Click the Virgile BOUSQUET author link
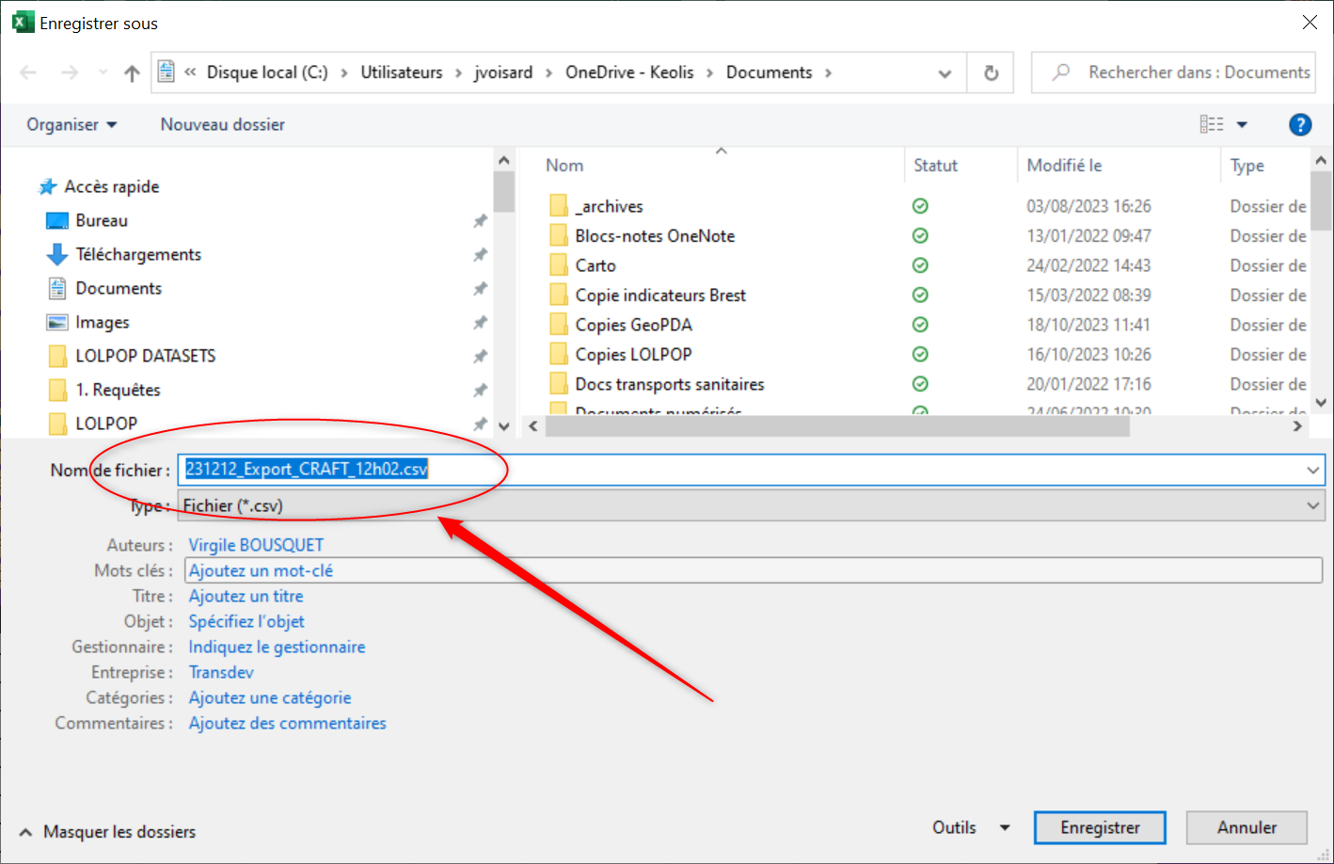 [256, 545]
